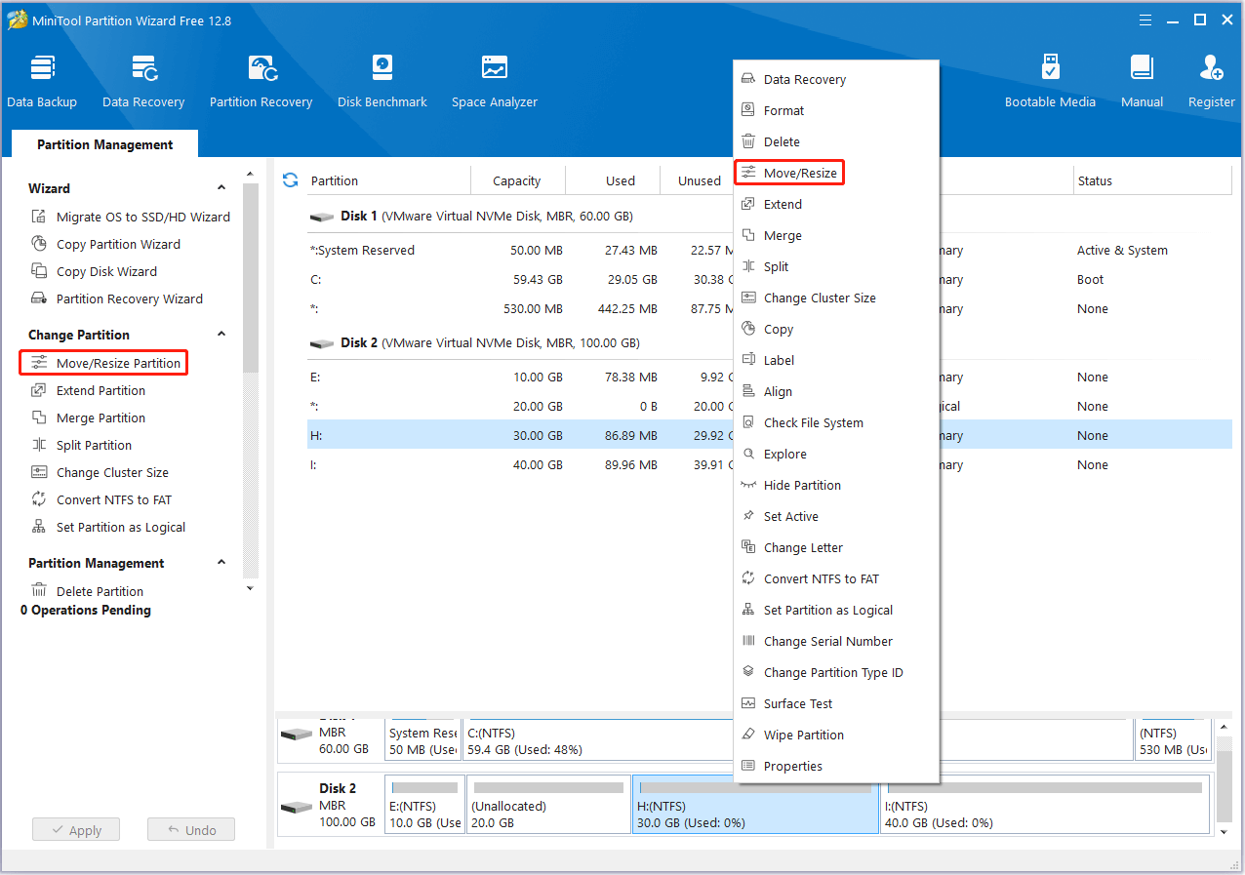Collapse the Change Partition section

221,335
